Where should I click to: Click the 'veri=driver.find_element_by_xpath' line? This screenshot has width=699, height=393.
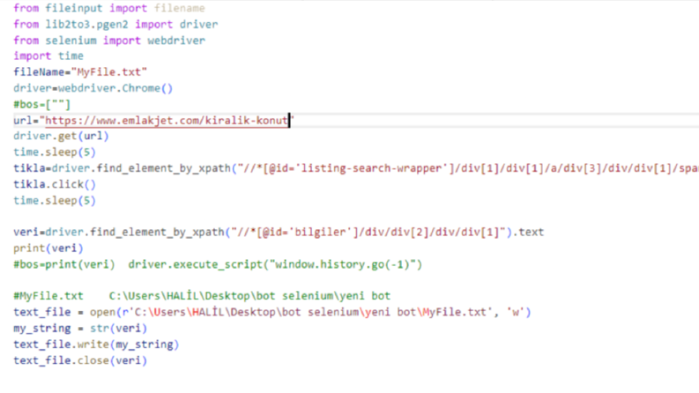[279, 232]
